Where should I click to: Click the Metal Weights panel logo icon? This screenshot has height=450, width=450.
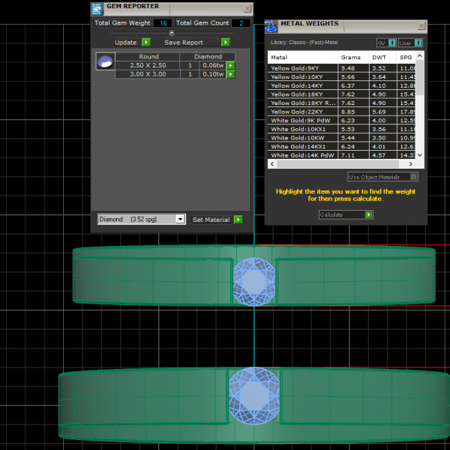click(x=270, y=26)
